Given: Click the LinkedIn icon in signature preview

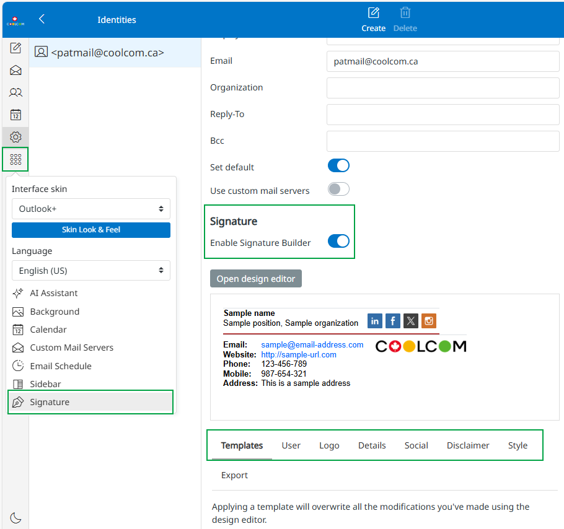Looking at the screenshot, I should [x=374, y=321].
